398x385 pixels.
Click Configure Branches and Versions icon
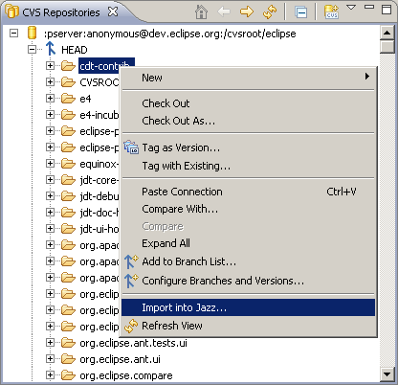(x=131, y=281)
